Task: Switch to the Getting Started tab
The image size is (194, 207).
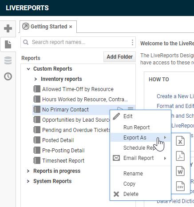Action: point(49,27)
